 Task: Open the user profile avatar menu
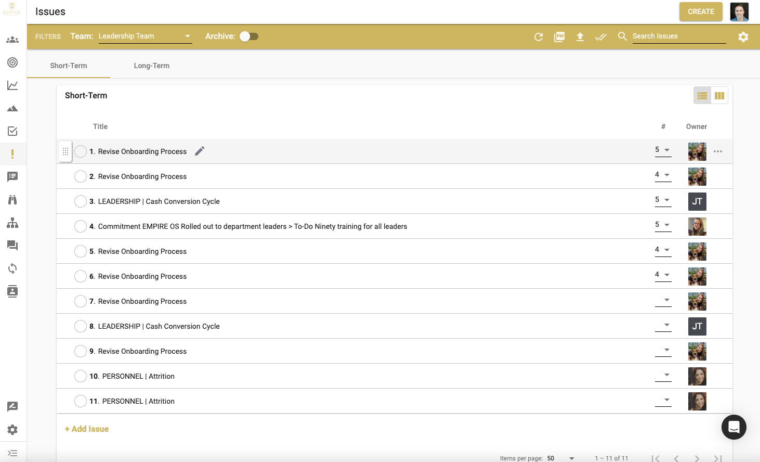[739, 11]
